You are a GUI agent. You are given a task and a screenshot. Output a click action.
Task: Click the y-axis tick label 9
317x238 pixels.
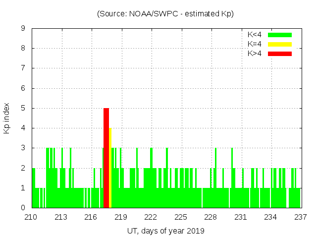23,29
